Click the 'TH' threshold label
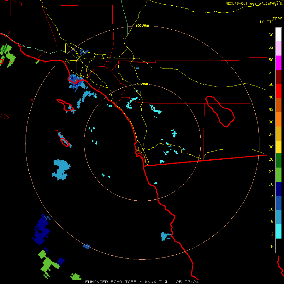284x284 pixels. pyautogui.click(x=271, y=246)
